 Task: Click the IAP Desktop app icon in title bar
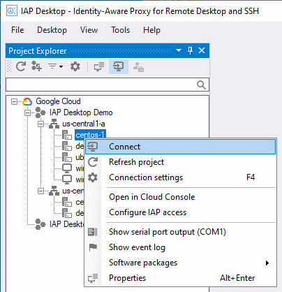tap(12, 11)
